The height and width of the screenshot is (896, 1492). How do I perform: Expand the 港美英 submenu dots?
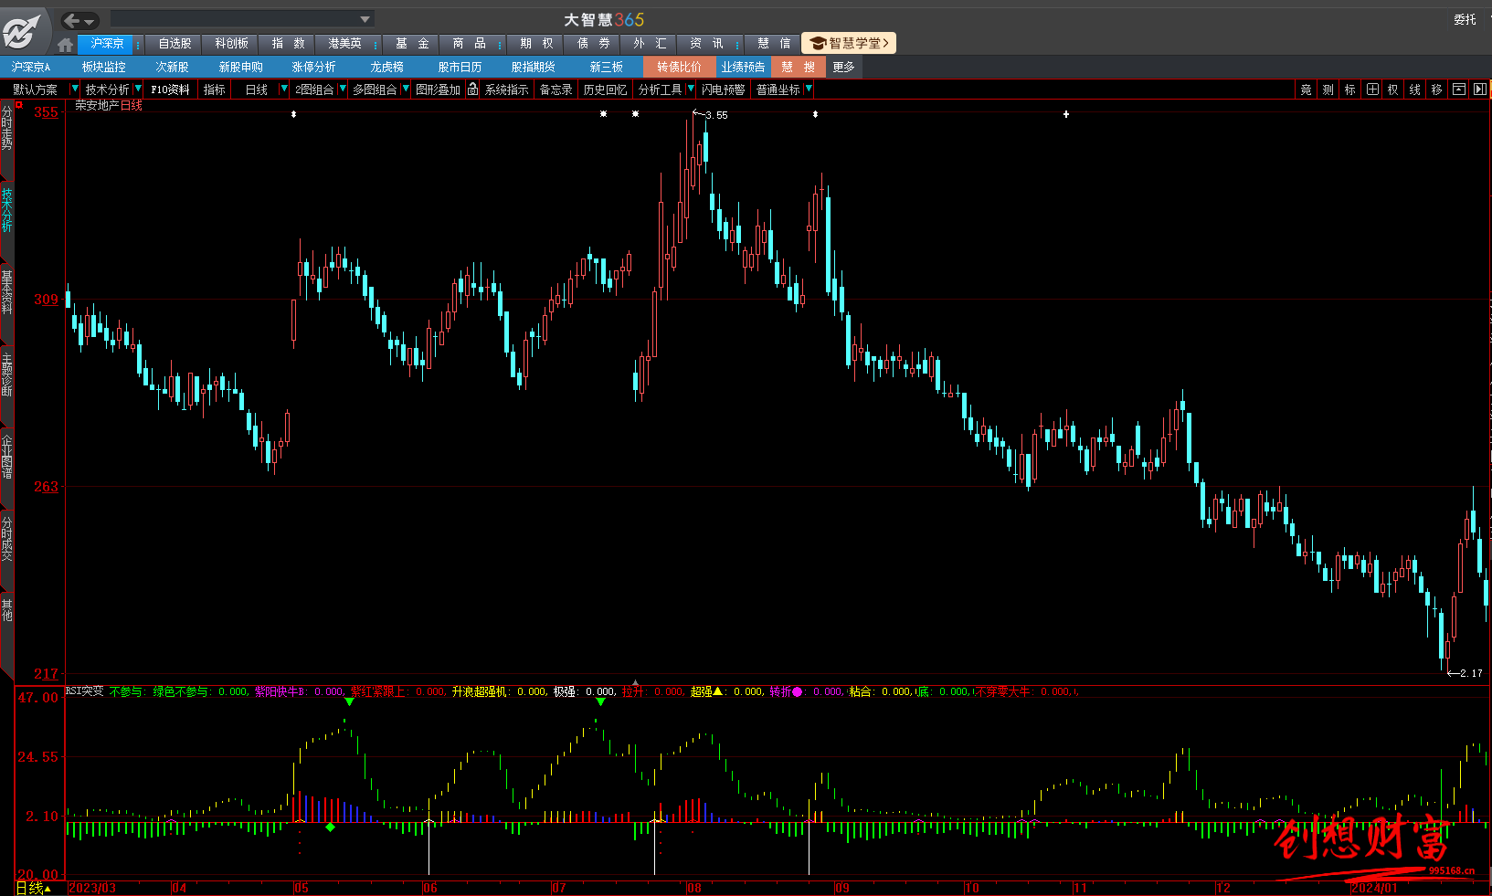coord(376,44)
